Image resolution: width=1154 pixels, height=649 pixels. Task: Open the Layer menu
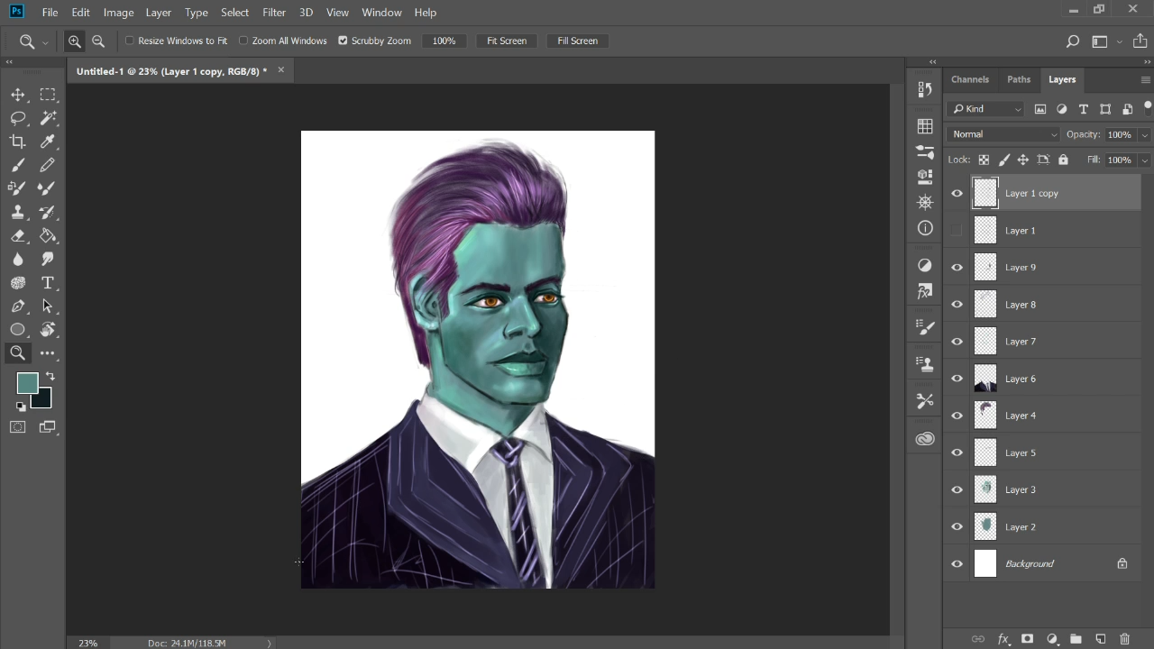159,13
